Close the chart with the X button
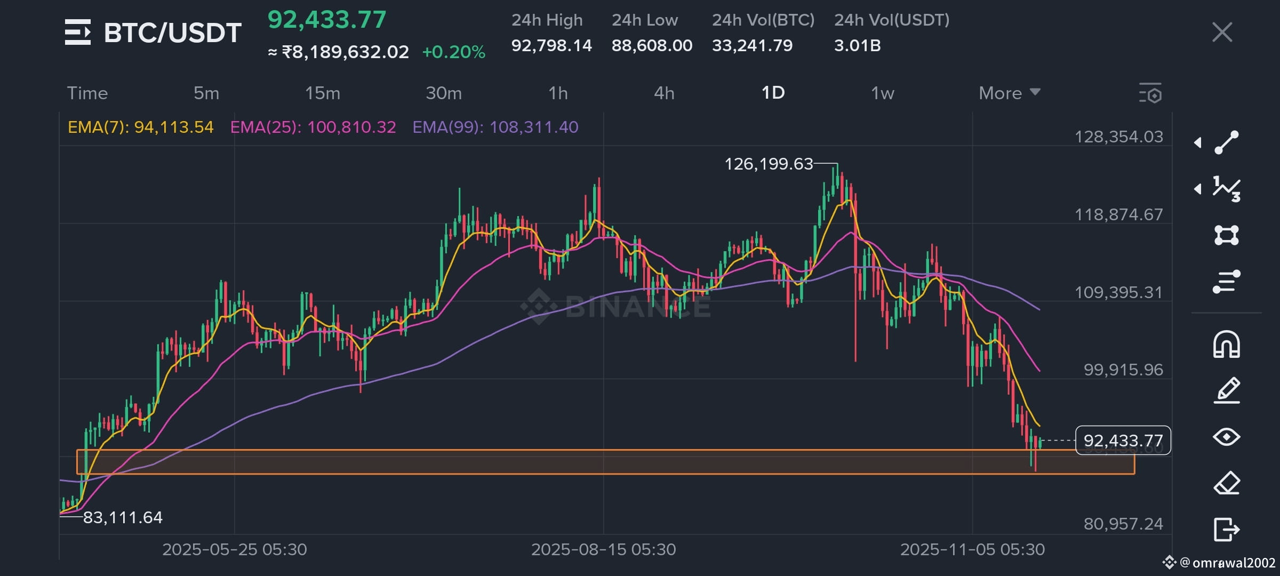1280x576 pixels. click(x=1222, y=32)
